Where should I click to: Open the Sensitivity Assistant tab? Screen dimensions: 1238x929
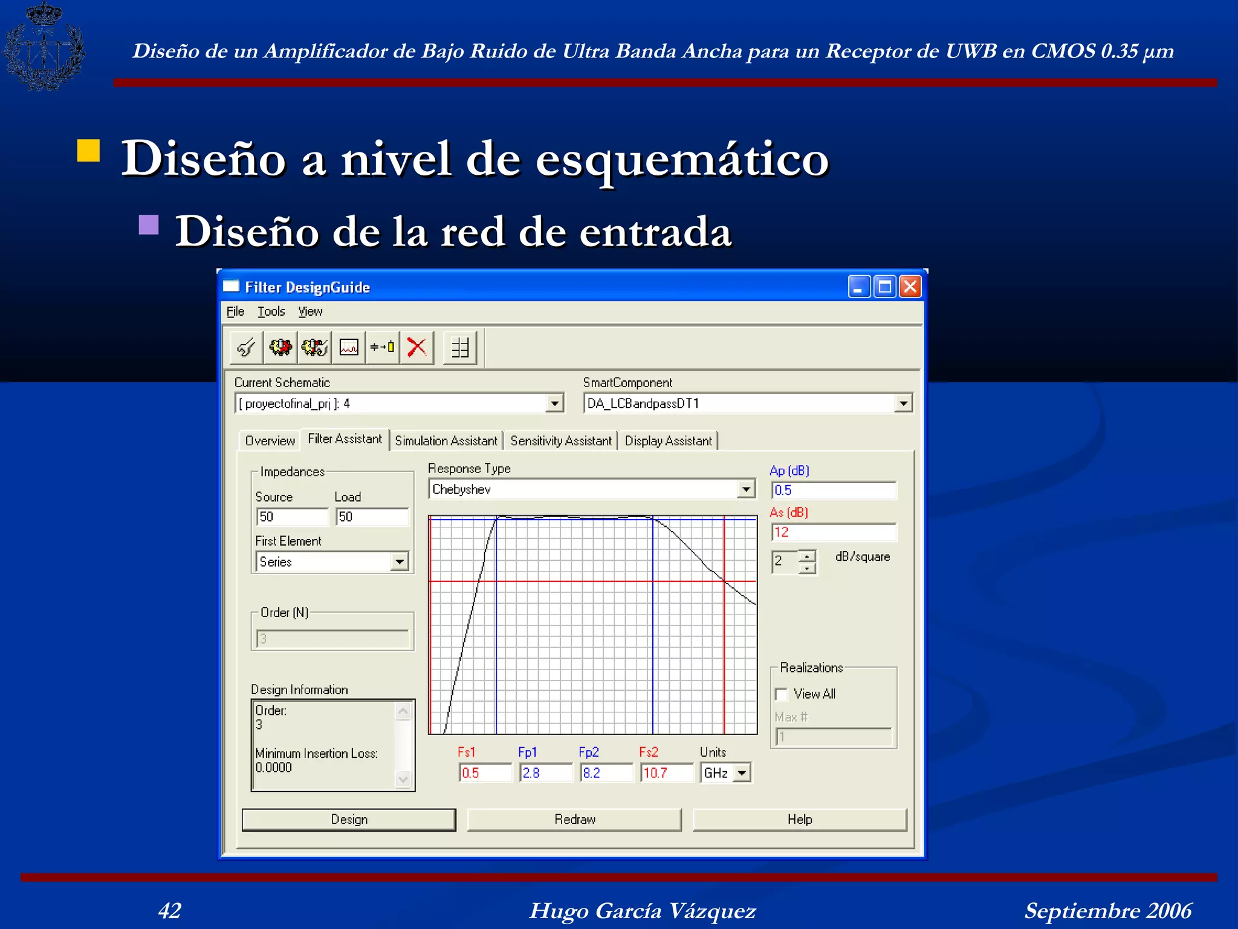(561, 441)
